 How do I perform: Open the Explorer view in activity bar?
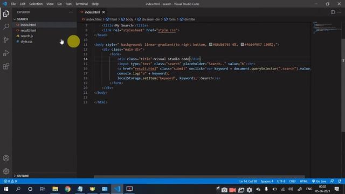click(6, 13)
